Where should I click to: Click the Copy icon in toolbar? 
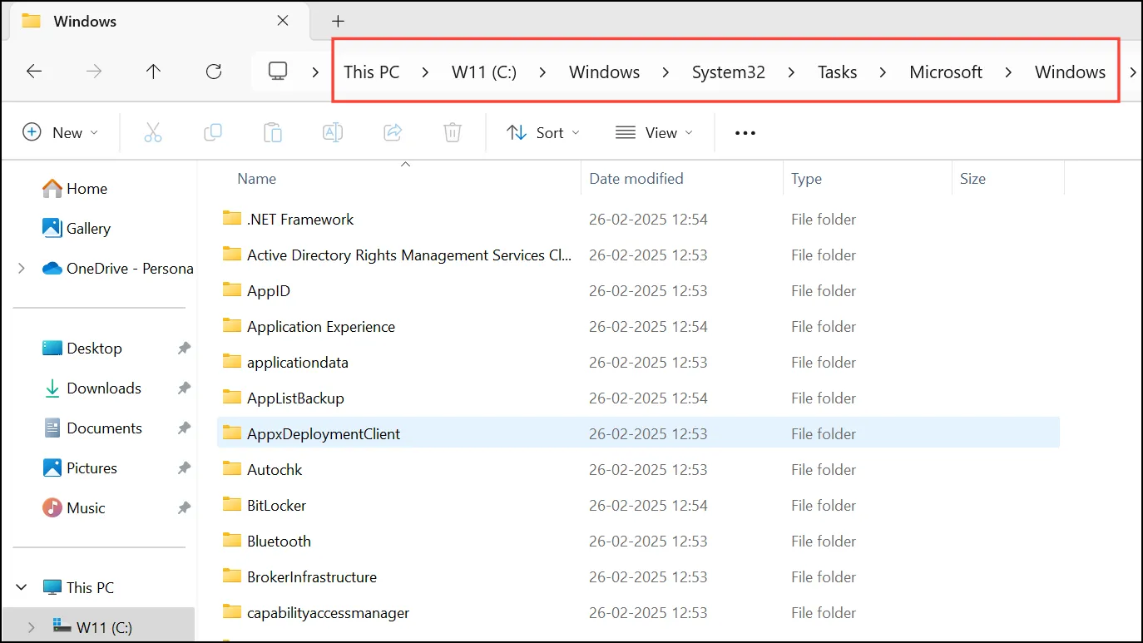[213, 132]
